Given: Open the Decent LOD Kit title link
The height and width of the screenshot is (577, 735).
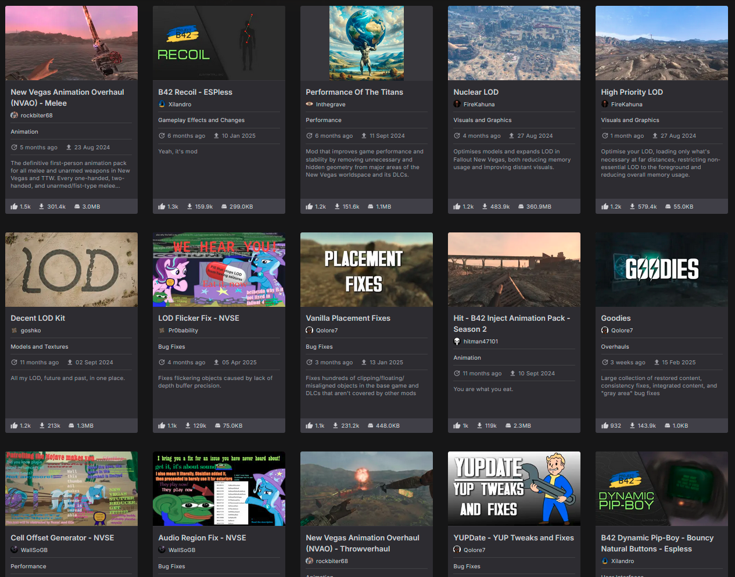Looking at the screenshot, I should tap(38, 318).
